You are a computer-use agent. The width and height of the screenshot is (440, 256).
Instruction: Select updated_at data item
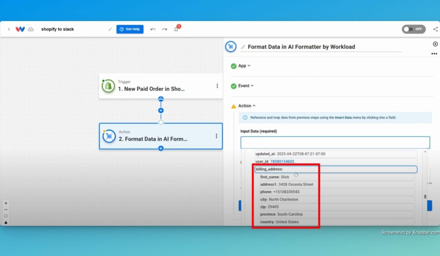coord(336,154)
